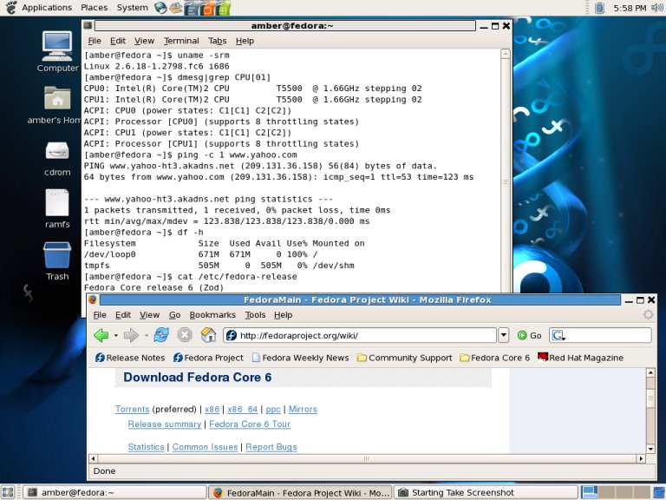Open the cdrom desktop icon
This screenshot has width=666, height=500.
pyautogui.click(x=57, y=159)
